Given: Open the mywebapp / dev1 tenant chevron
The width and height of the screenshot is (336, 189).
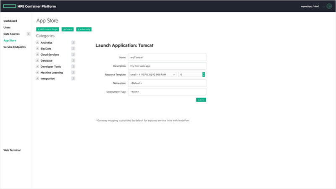Looking at the screenshot, I should click(x=324, y=6).
